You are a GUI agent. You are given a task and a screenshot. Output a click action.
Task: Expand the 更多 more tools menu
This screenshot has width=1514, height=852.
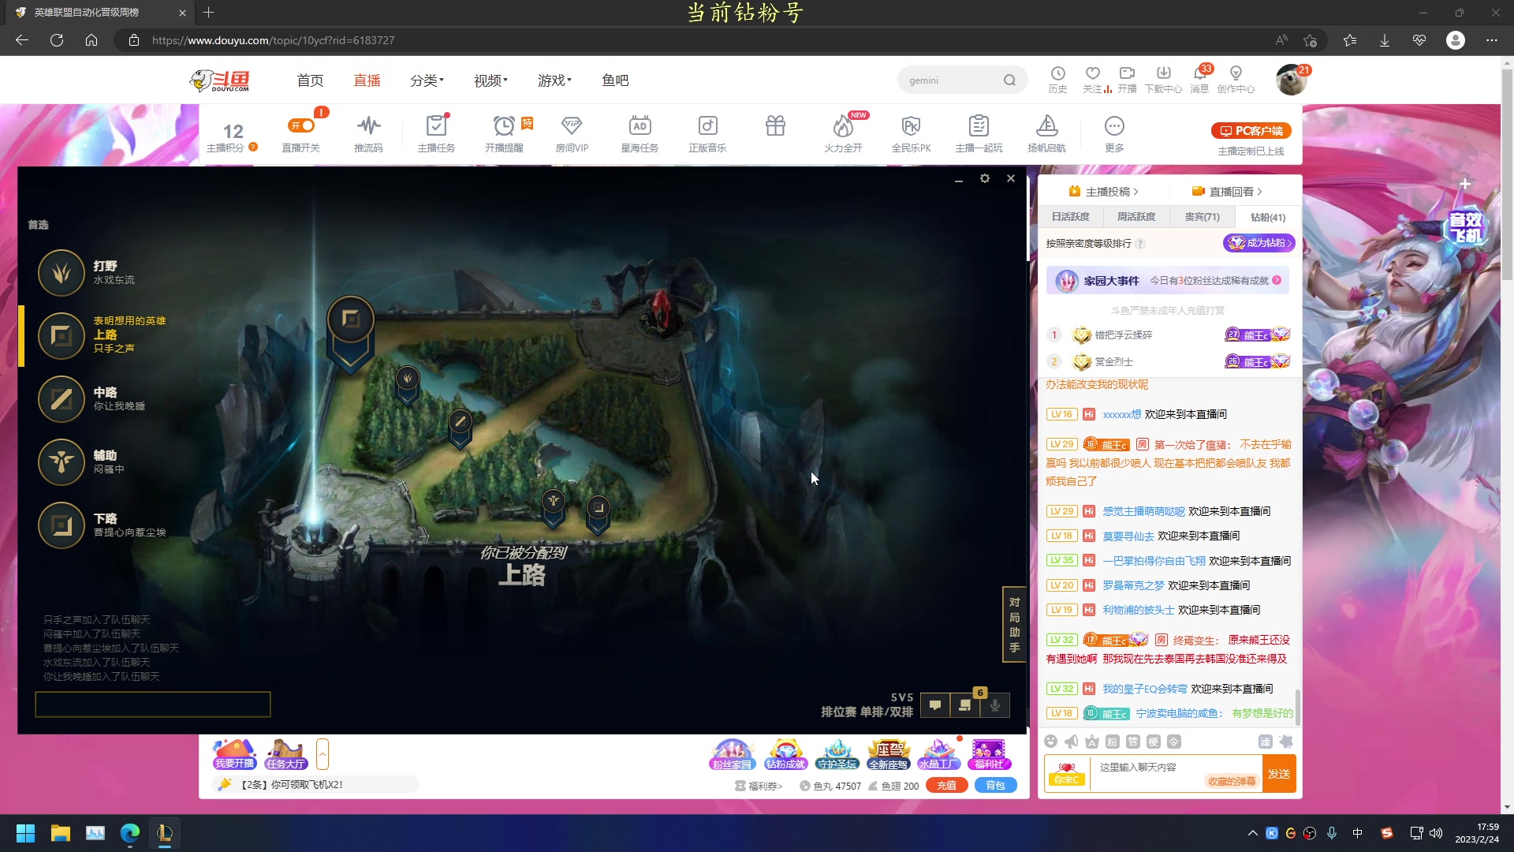point(1114,133)
